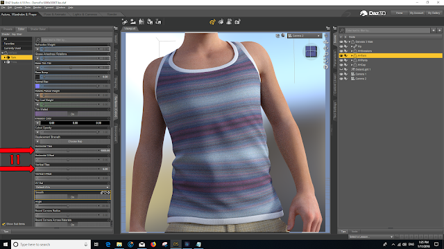The height and width of the screenshot is (249, 444).
Task: Open the Shader Baker tab
Action: tap(38, 29)
